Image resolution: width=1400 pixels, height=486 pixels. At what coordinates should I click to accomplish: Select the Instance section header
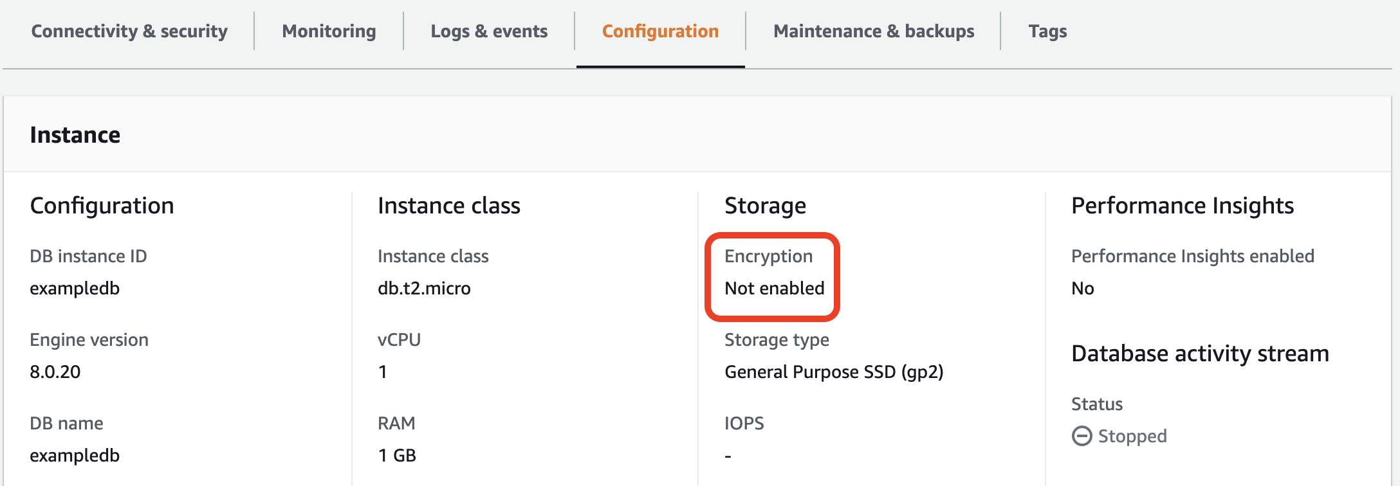pos(75,135)
